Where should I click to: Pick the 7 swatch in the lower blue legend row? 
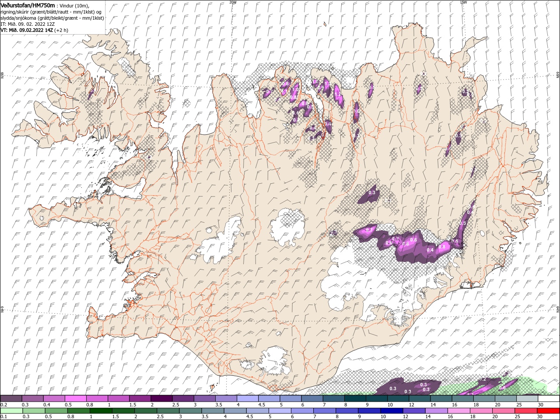(325, 411)
